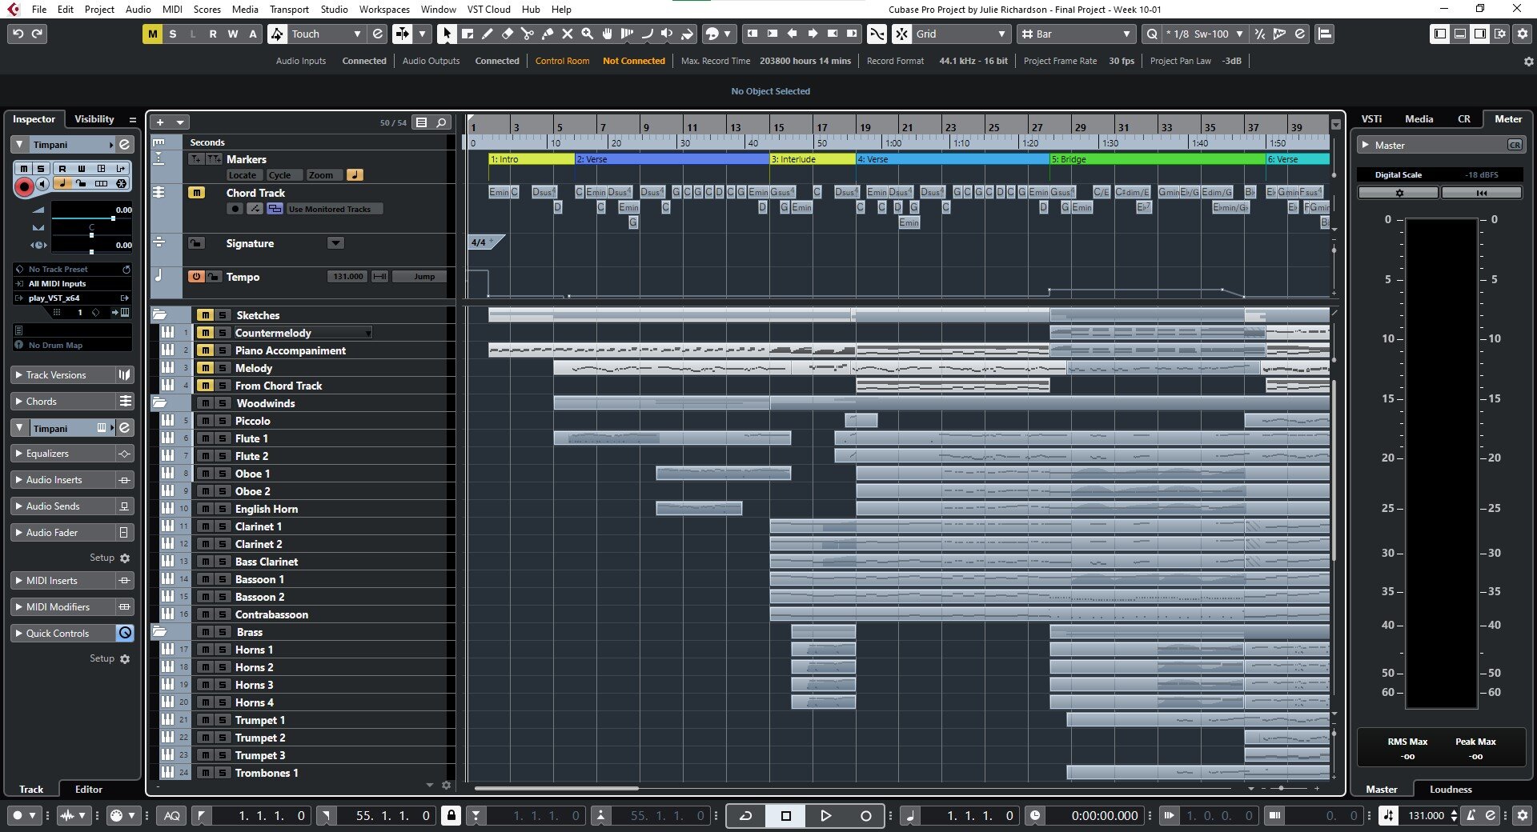Deactivate the Tempo track power toggle
Viewport: 1537px width, 832px height.
pos(195,277)
